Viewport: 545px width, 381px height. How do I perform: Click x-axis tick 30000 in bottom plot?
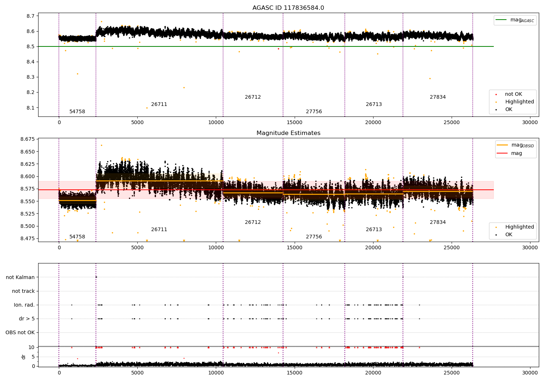pyautogui.click(x=530, y=373)
